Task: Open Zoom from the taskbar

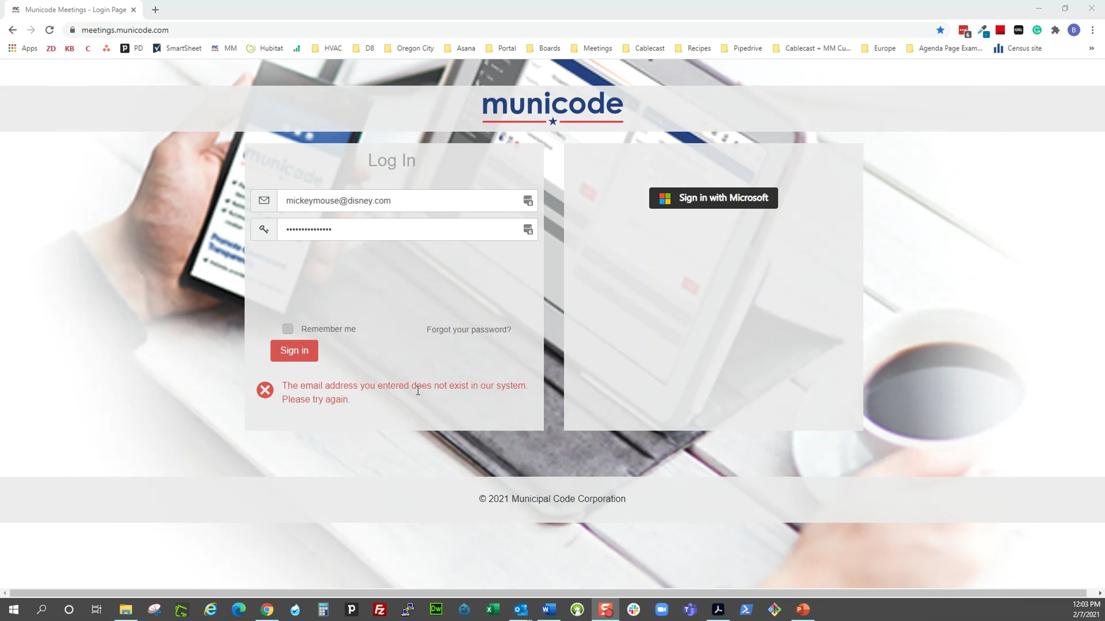Action: coord(662,609)
